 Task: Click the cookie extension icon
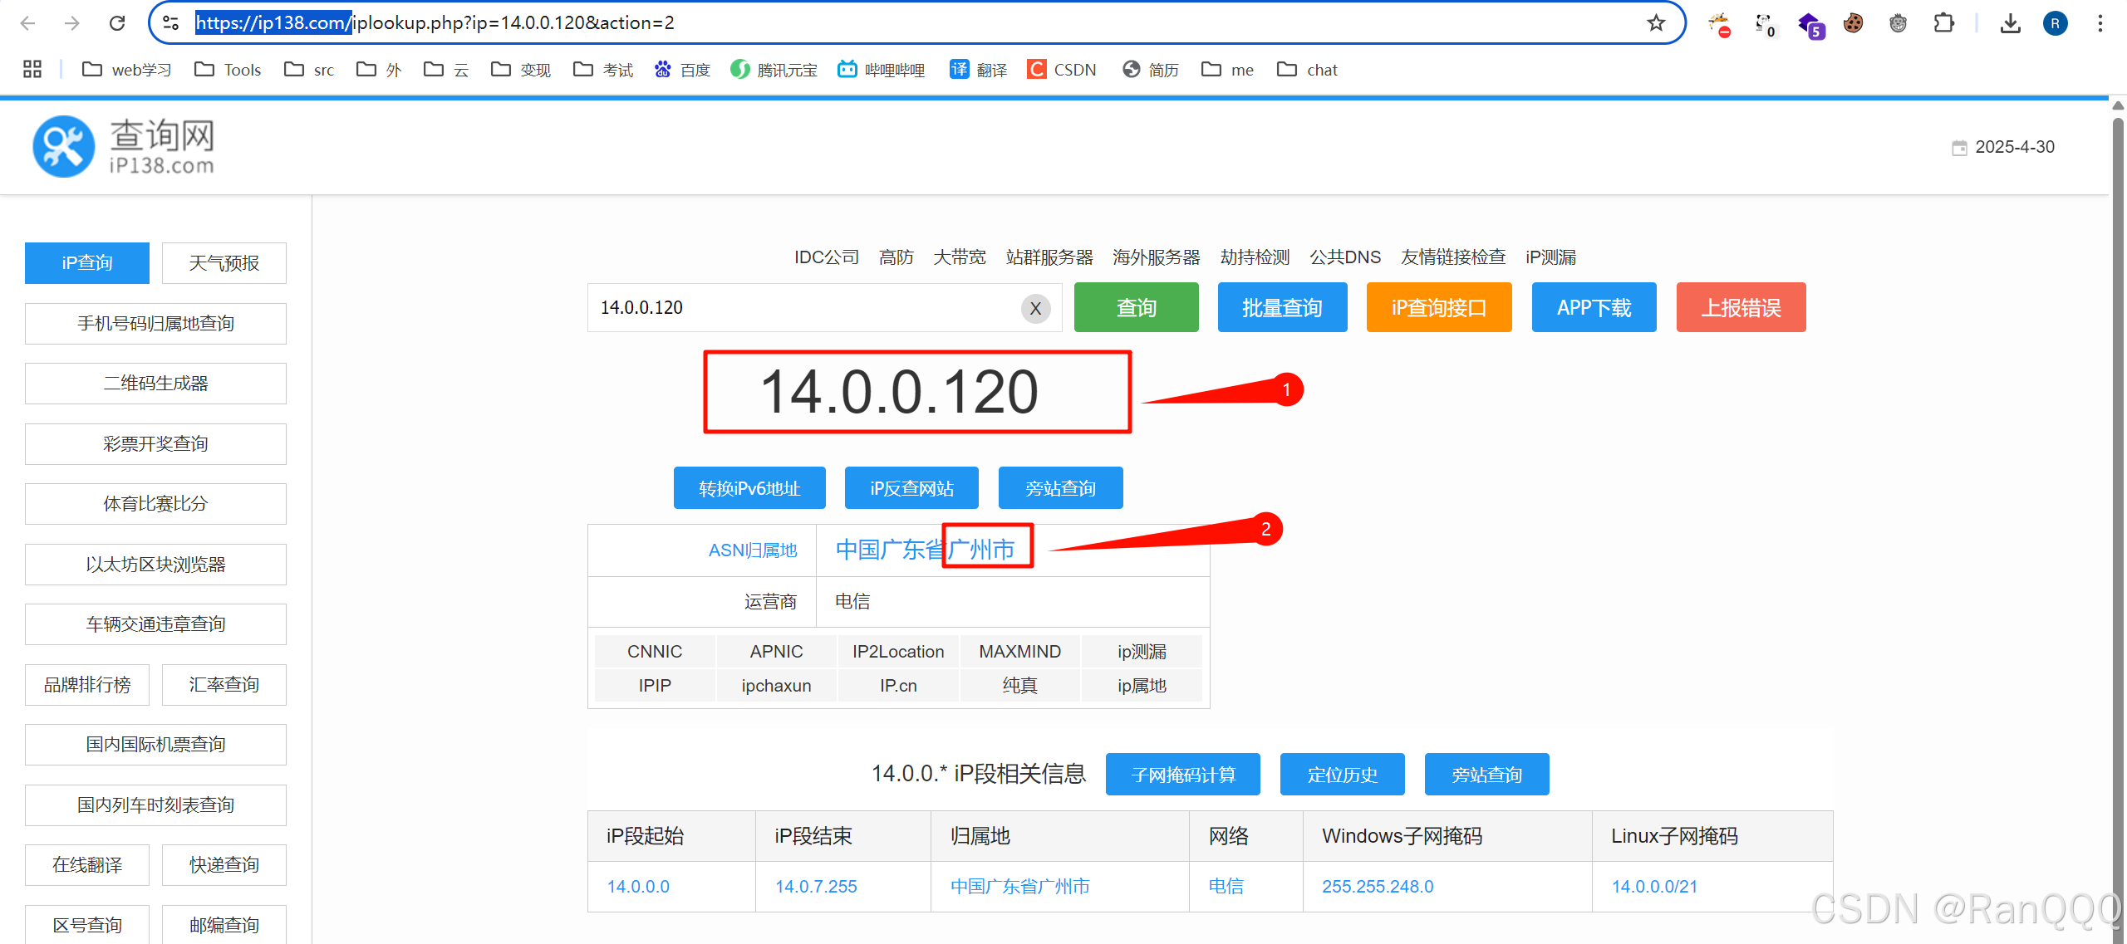(1853, 23)
